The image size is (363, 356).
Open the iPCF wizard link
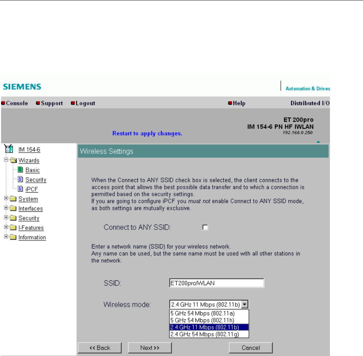pos(32,189)
